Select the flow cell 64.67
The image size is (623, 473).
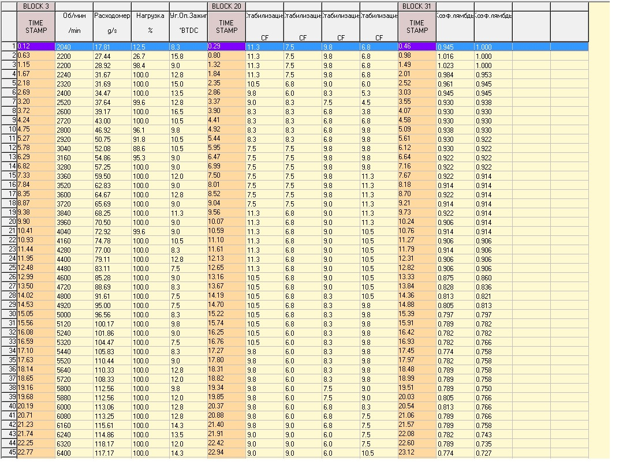pyautogui.click(x=112, y=195)
